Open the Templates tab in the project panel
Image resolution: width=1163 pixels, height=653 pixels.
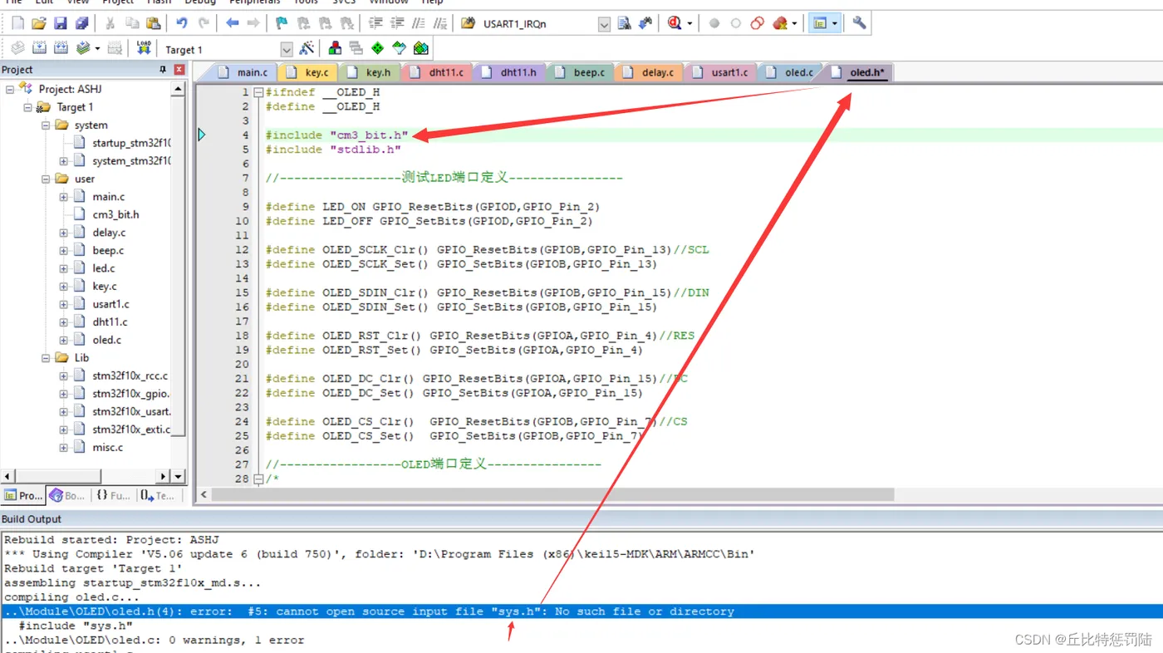[157, 495]
